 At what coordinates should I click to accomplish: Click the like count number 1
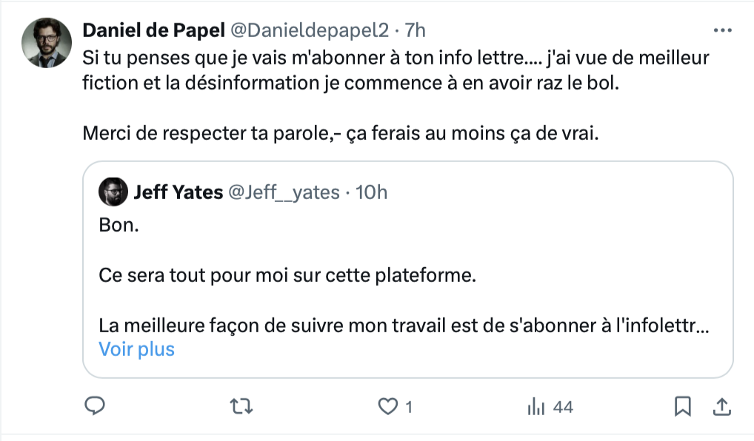[x=409, y=408]
